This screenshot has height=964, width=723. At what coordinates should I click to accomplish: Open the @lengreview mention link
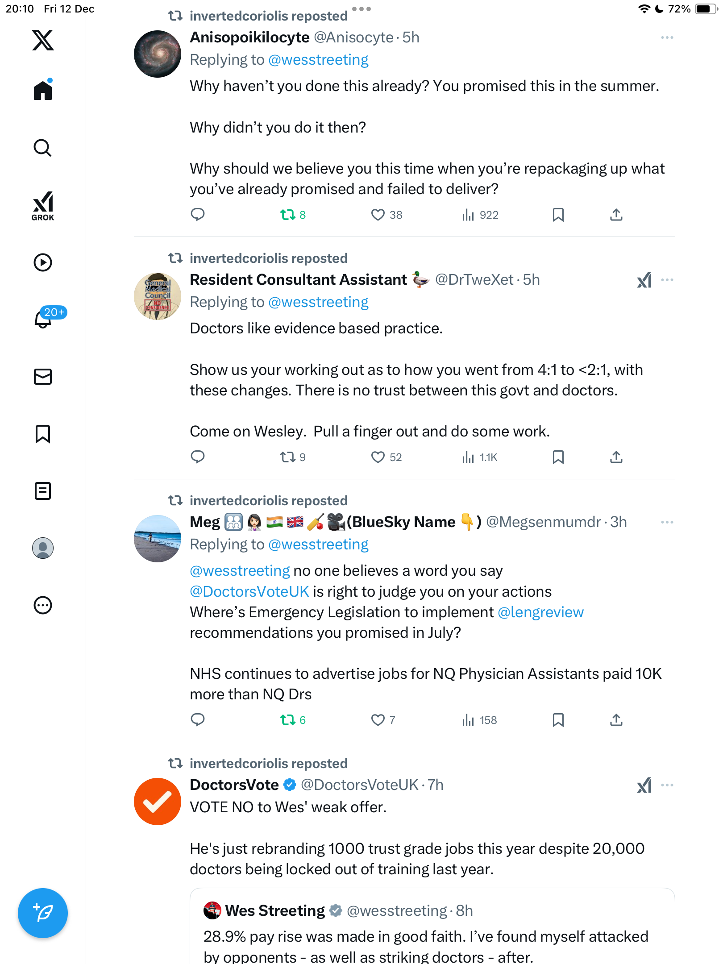click(540, 612)
